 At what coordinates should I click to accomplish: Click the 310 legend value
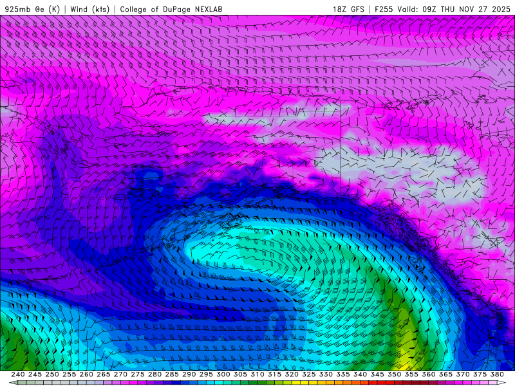[257, 374]
